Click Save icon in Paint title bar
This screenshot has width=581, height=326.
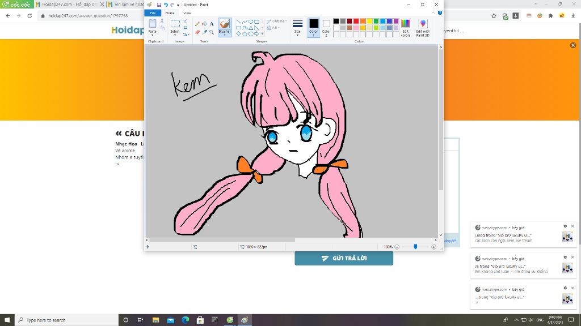click(x=159, y=5)
